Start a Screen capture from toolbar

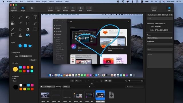click(x=50, y=9)
